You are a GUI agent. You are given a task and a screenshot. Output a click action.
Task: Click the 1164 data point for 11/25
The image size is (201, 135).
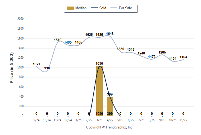[x=183, y=59]
